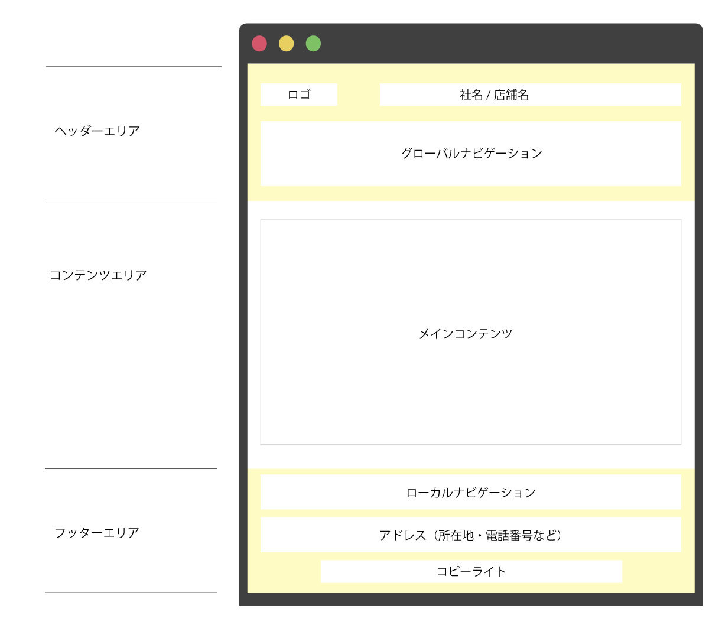Screen dimensions: 709x625
Task: Open the グローバルナビゲーション block
Action: pyautogui.click(x=471, y=154)
